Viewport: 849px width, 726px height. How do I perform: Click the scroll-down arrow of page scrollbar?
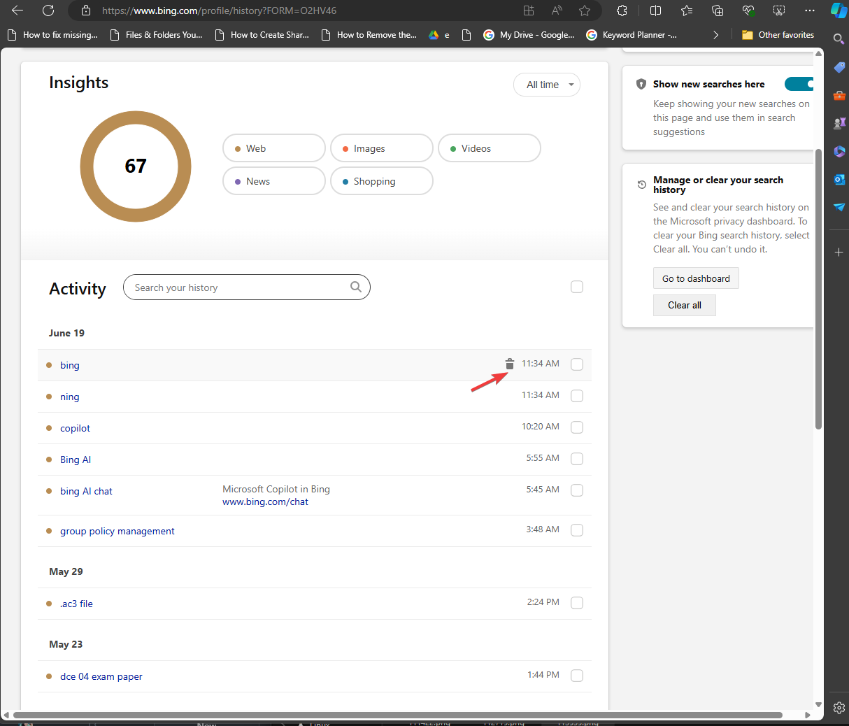pyautogui.click(x=818, y=705)
